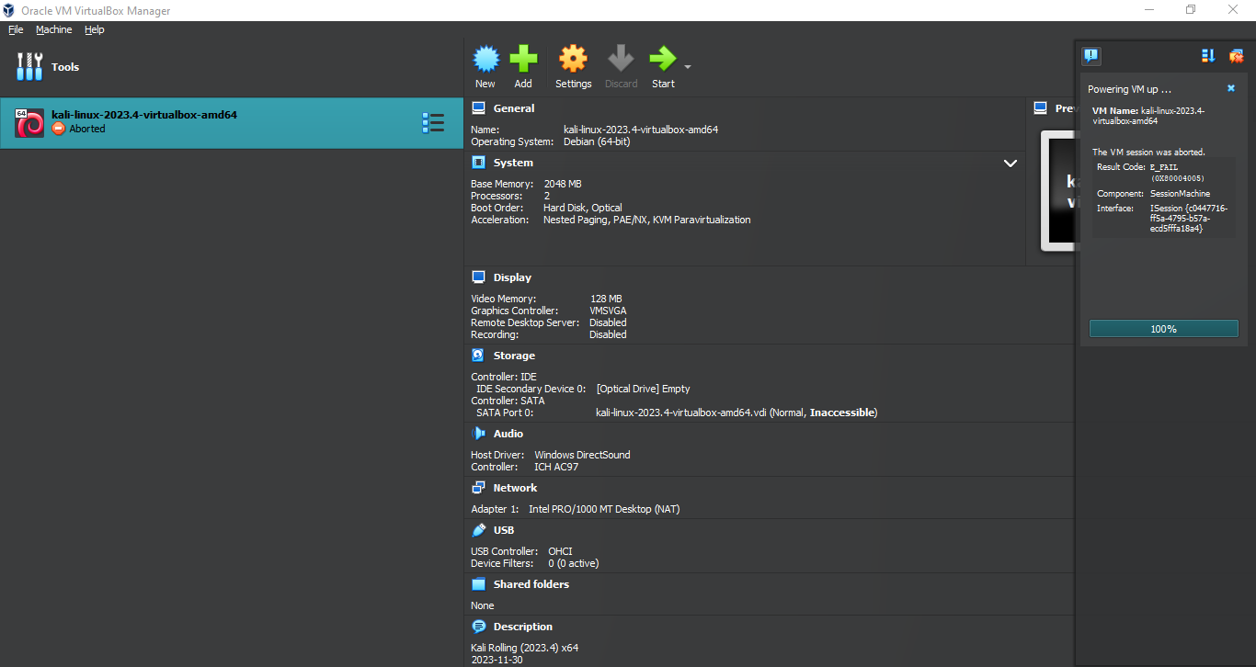Click the Preview section monitor icon
The height and width of the screenshot is (667, 1256).
tap(1041, 108)
